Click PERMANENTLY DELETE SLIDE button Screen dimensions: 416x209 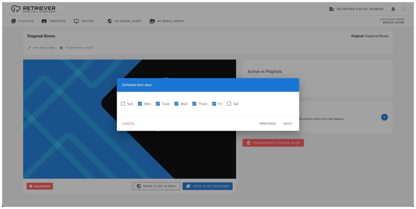pyautogui.click(x=273, y=143)
